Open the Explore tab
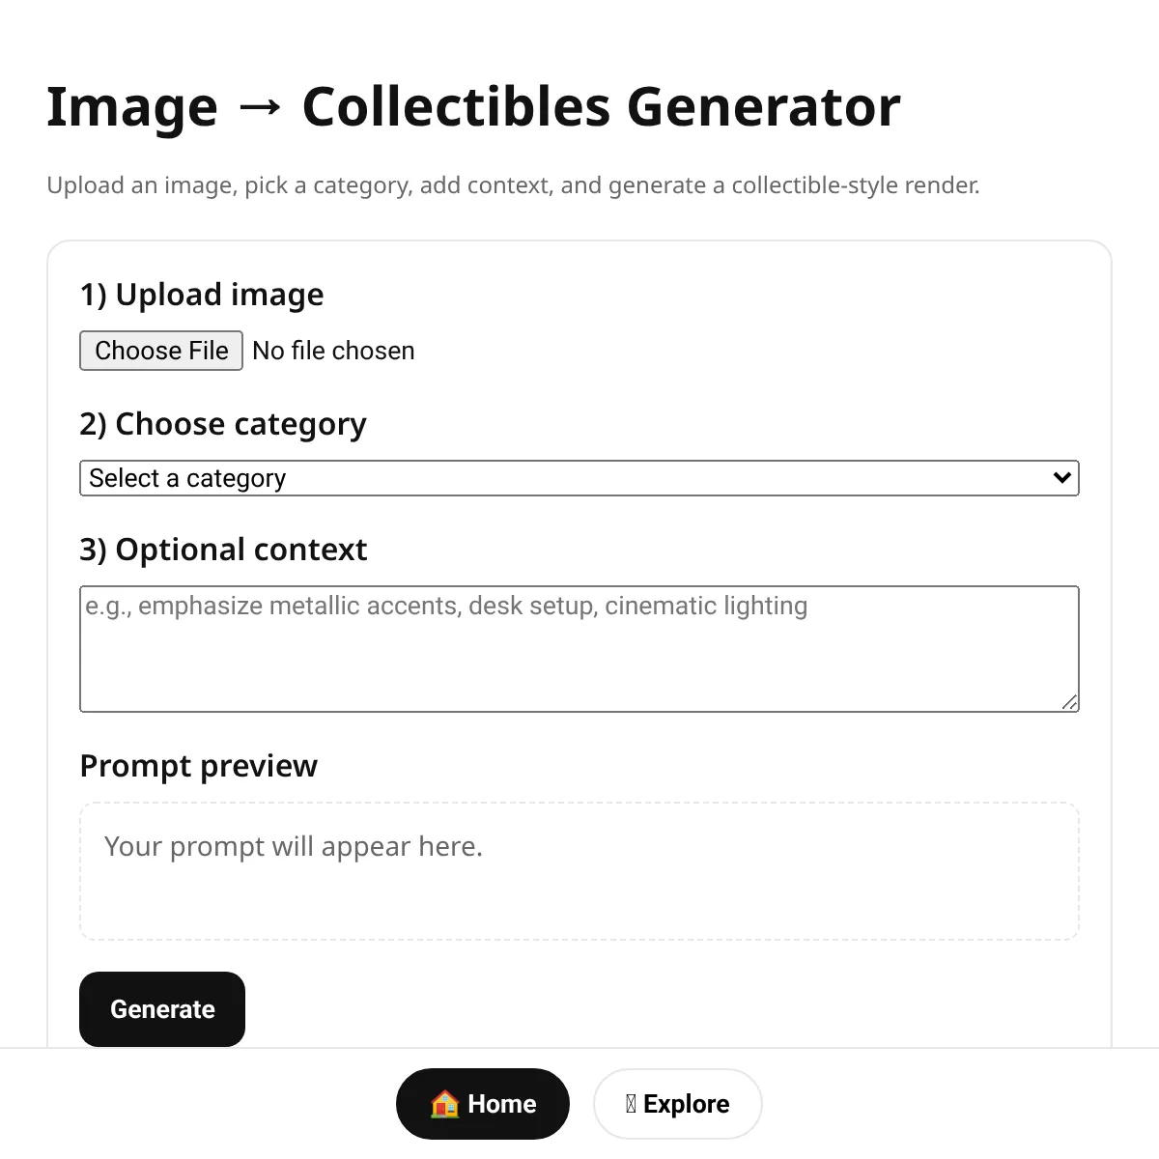 [678, 1104]
